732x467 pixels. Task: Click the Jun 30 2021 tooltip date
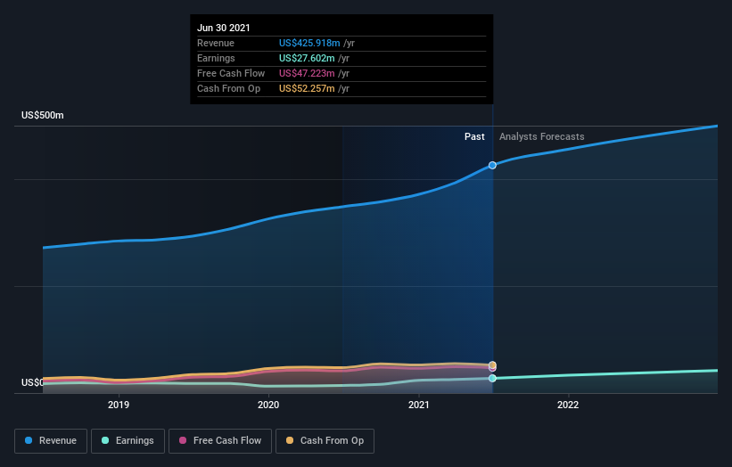click(x=224, y=28)
